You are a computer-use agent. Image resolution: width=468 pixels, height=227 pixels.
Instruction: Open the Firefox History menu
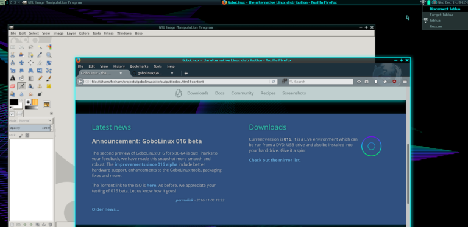pyautogui.click(x=119, y=66)
